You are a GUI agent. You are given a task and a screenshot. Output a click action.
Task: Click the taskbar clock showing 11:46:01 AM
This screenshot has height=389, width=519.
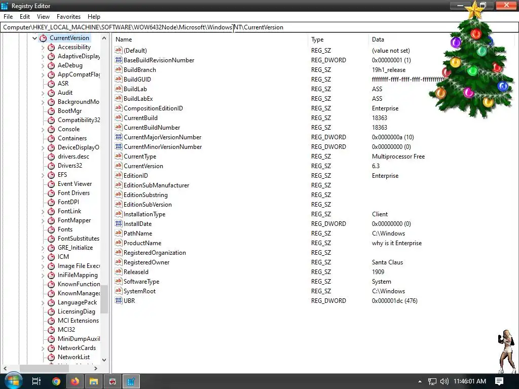pos(470,381)
